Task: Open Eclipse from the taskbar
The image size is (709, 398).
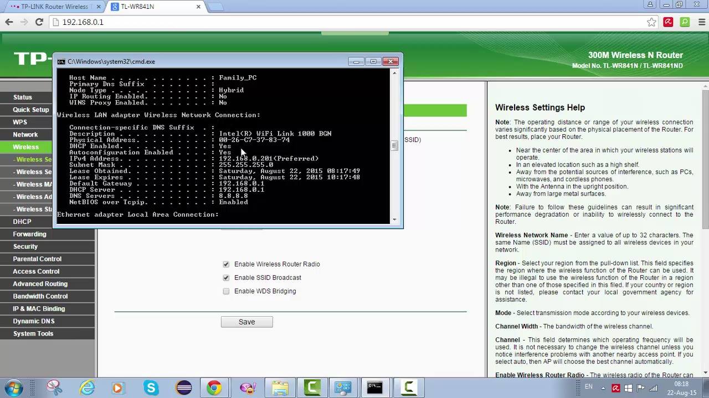Action: (184, 387)
